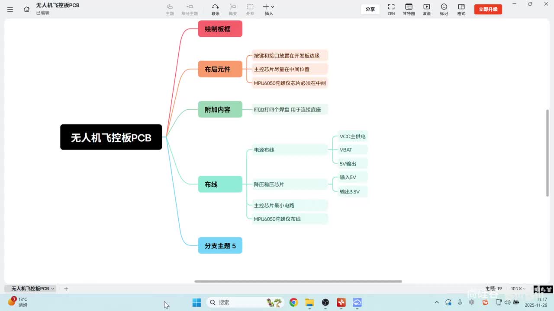
Task: Add a summary bracket (概要)
Action: click(x=233, y=9)
